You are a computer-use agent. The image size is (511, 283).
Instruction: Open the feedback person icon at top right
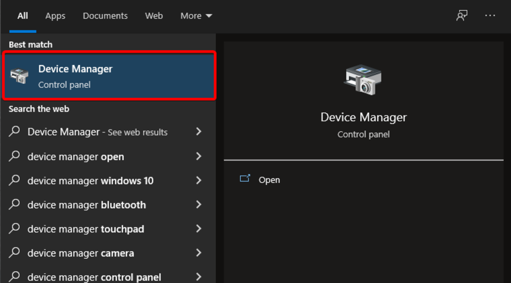click(462, 16)
